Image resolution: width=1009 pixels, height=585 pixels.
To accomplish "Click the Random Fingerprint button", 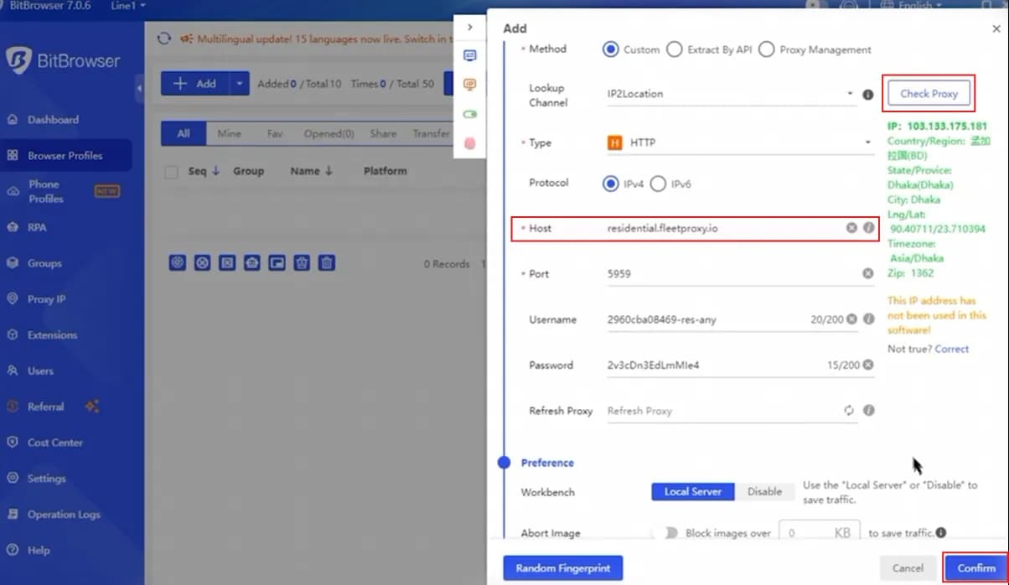I will [x=562, y=568].
